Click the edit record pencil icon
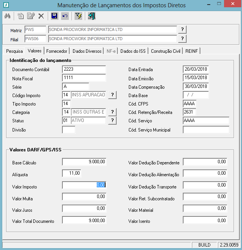This screenshot has height=250, width=242. coord(31,16)
